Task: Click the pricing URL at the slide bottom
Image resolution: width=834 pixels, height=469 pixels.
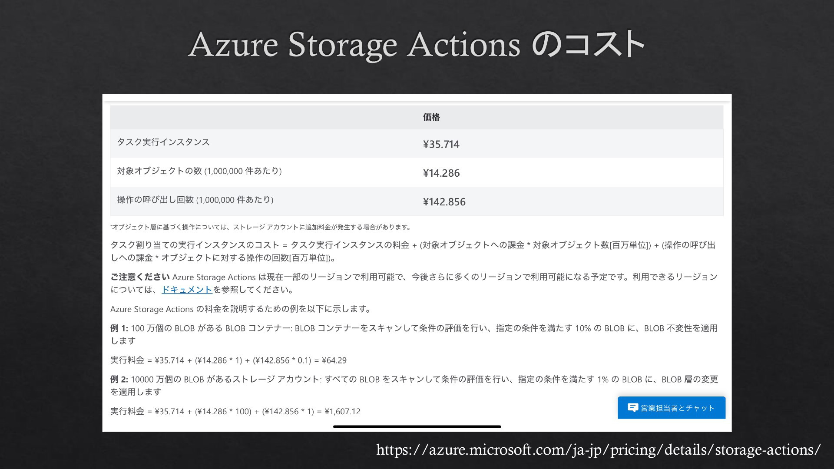Action: (x=599, y=449)
